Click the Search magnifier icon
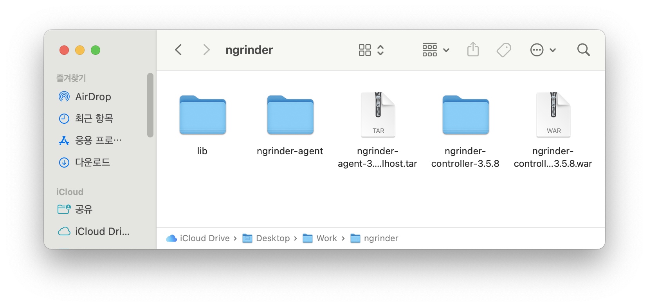Viewport: 649px width, 307px height. coord(583,50)
